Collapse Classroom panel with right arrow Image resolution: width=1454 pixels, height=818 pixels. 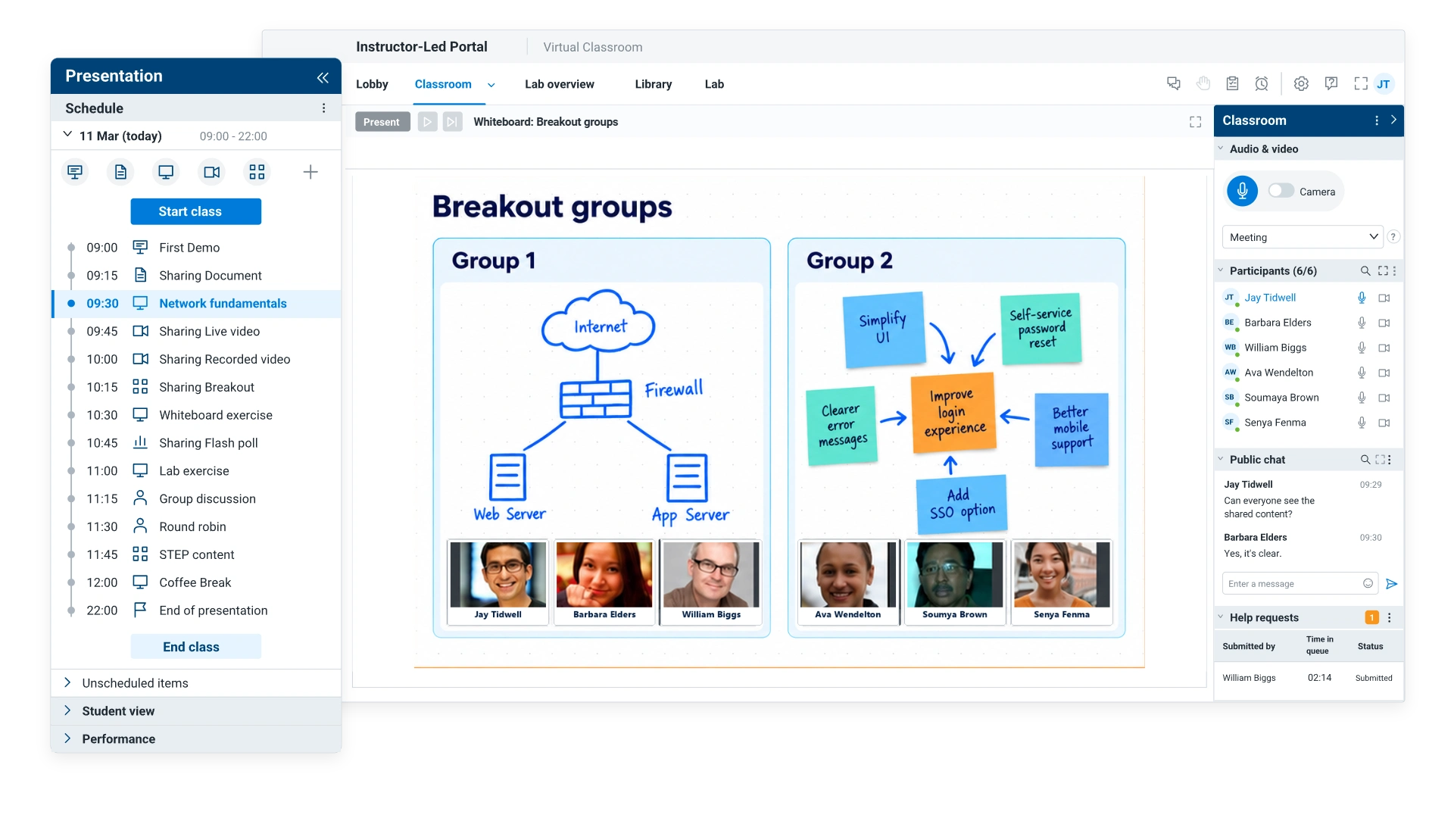click(1393, 120)
